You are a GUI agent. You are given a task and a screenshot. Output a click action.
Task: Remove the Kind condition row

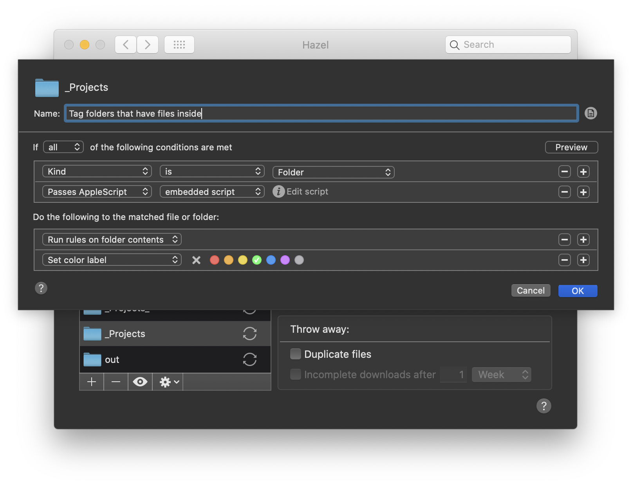[x=564, y=171]
